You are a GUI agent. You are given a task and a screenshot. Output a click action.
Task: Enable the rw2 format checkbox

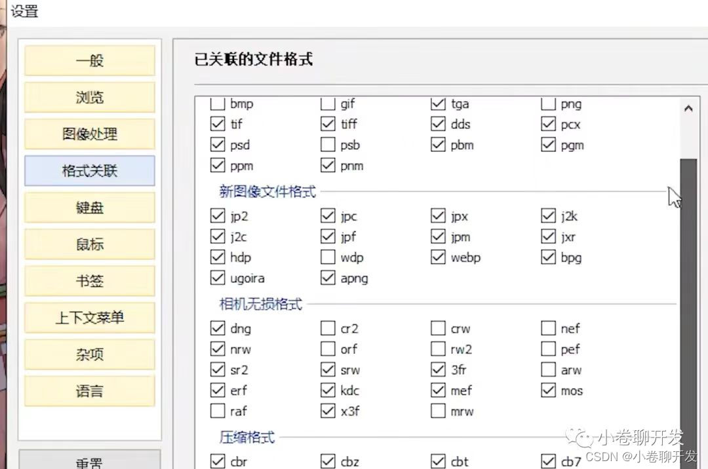[438, 349]
